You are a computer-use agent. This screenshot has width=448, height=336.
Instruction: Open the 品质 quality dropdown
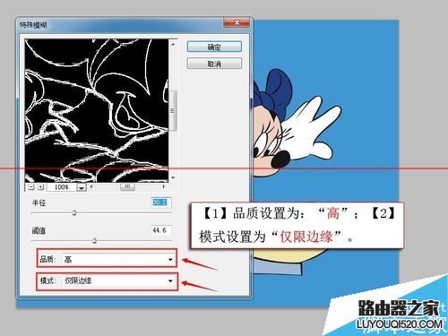tap(118, 259)
